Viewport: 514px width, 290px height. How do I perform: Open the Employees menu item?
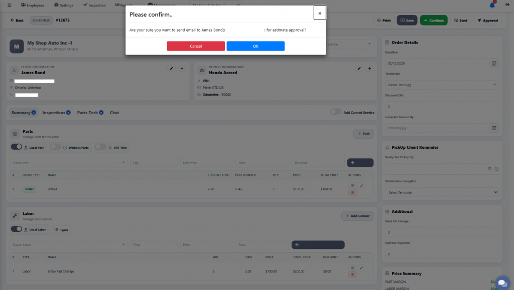[x=33, y=5]
